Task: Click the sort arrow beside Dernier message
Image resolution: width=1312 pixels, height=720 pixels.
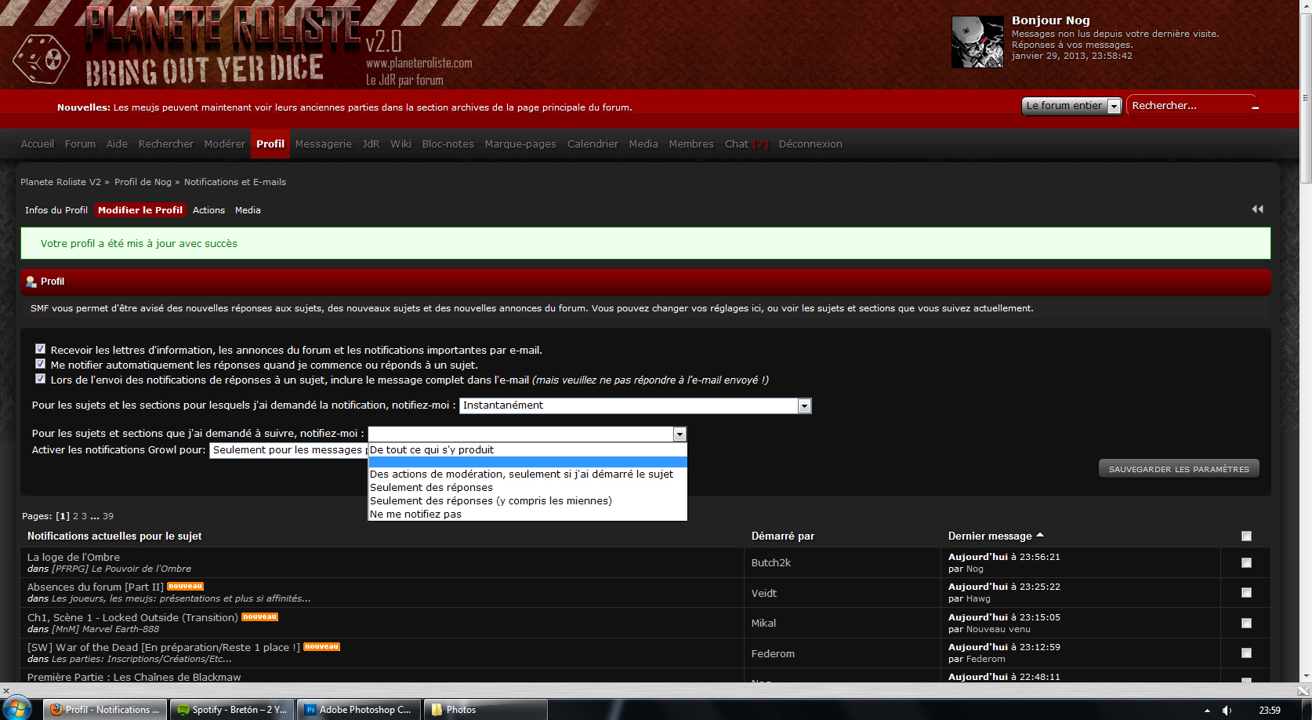Action: tap(1040, 535)
